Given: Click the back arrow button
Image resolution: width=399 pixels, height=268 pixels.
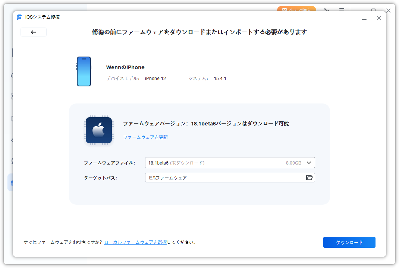Looking at the screenshot, I should (34, 32).
